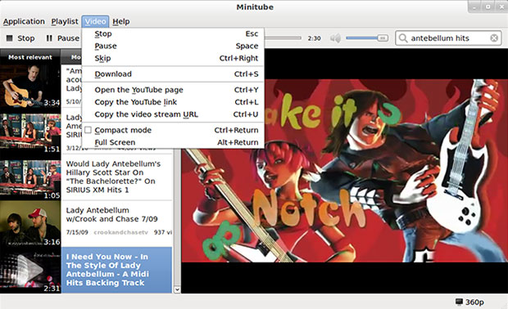The width and height of the screenshot is (508, 309).
Task: Choose Copy the video stream URL
Action: coord(174,114)
